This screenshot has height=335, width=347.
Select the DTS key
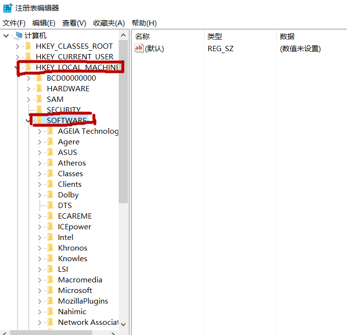[65, 206]
